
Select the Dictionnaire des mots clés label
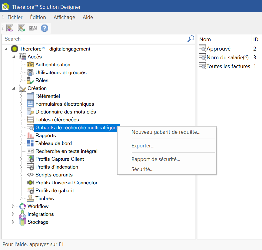click(x=66, y=112)
